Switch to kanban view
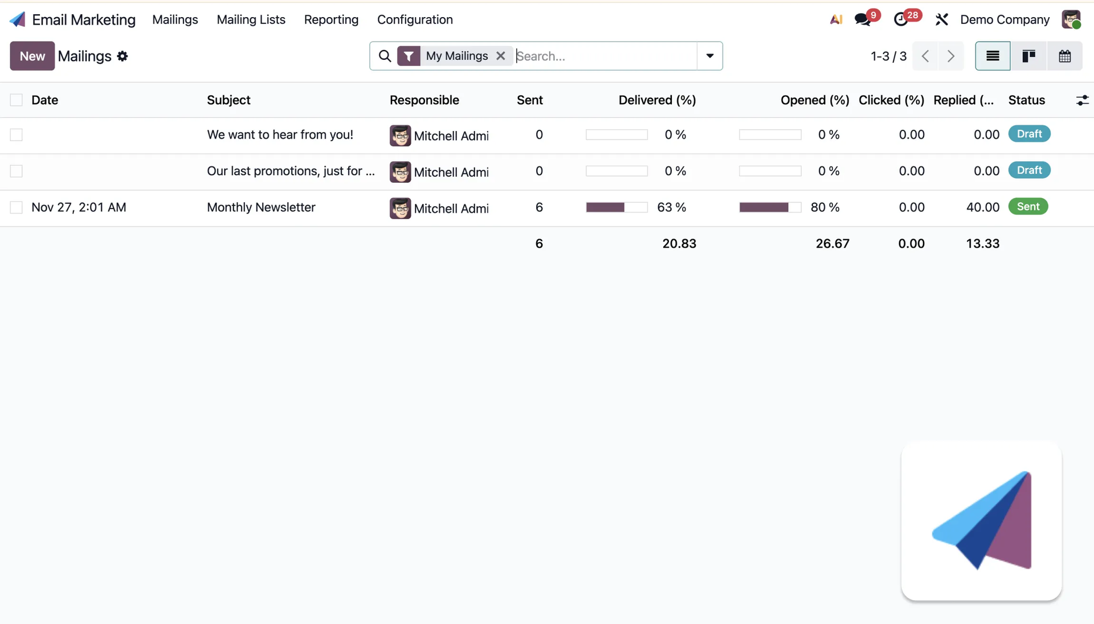The image size is (1094, 624). coord(1028,56)
